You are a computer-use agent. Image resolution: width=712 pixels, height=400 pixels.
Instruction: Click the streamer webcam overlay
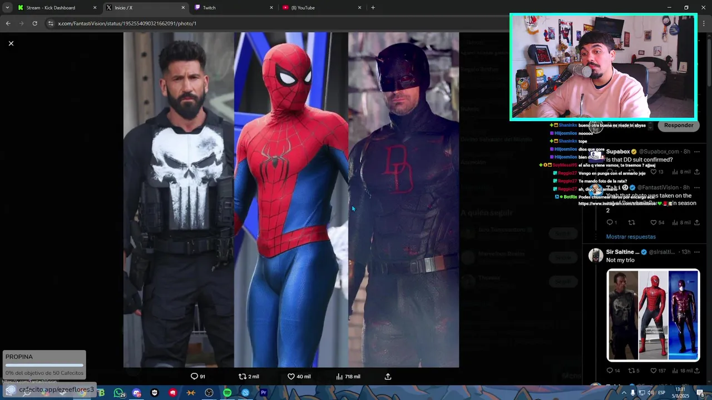pos(603,67)
